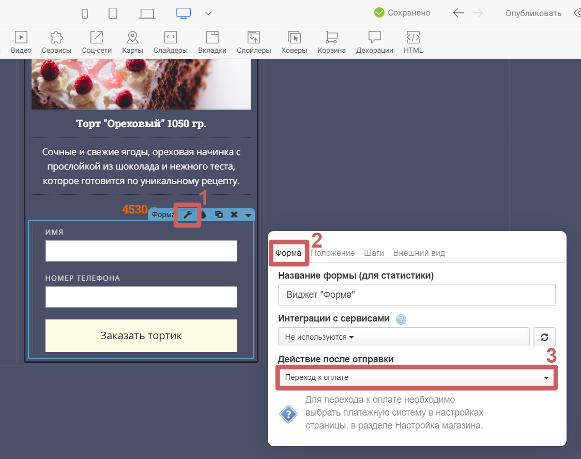Image resolution: width=581 pixels, height=459 pixels.
Task: Pick the Слайдеры widget icon
Action: point(170,42)
